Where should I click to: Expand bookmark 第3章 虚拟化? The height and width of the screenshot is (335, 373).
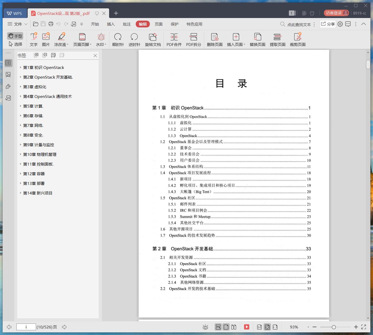tap(20, 87)
